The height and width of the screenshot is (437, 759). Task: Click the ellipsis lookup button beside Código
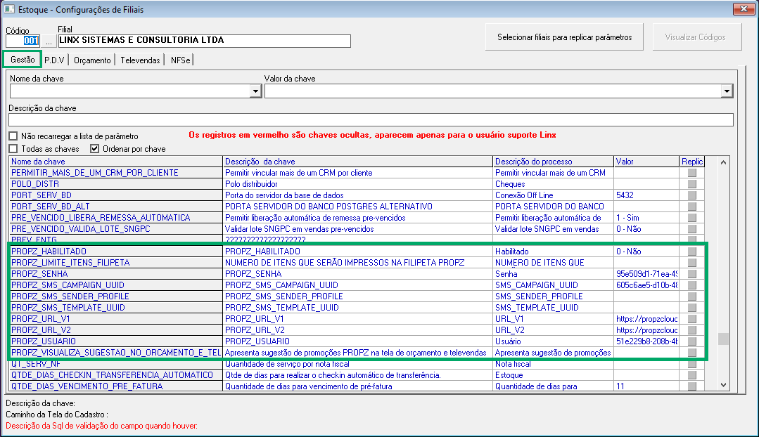[49, 41]
